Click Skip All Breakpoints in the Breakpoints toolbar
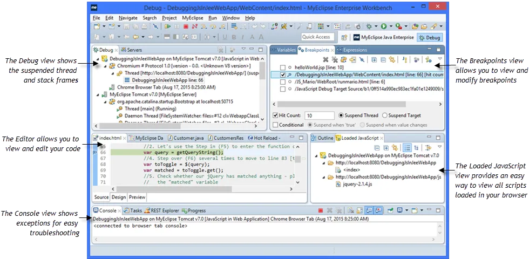The width and height of the screenshot is (529, 259). click(362, 60)
